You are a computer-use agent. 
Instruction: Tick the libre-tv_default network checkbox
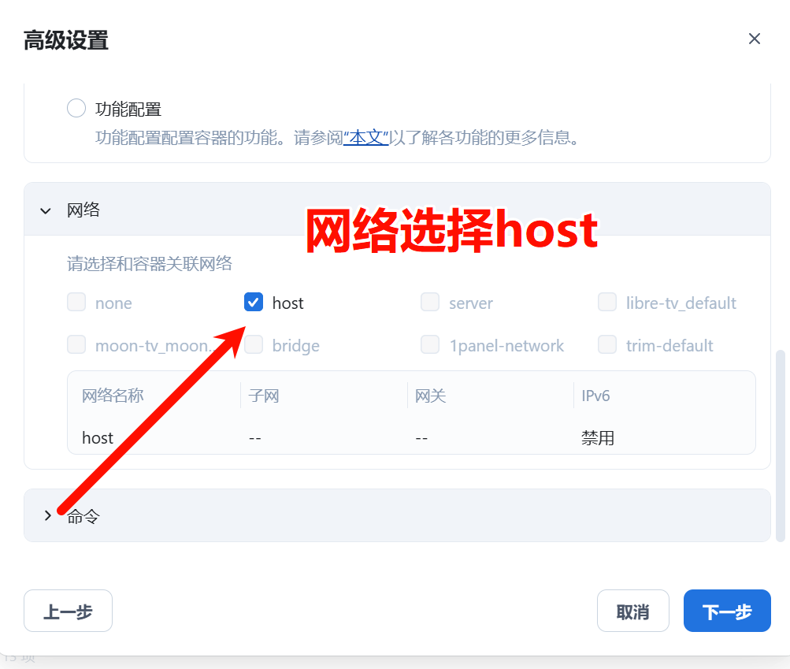[607, 303]
